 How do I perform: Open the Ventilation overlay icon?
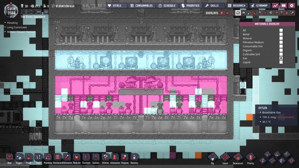coord(254,13)
